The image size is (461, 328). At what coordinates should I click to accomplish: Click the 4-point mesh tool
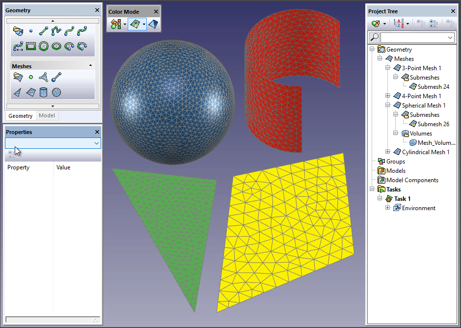point(31,92)
